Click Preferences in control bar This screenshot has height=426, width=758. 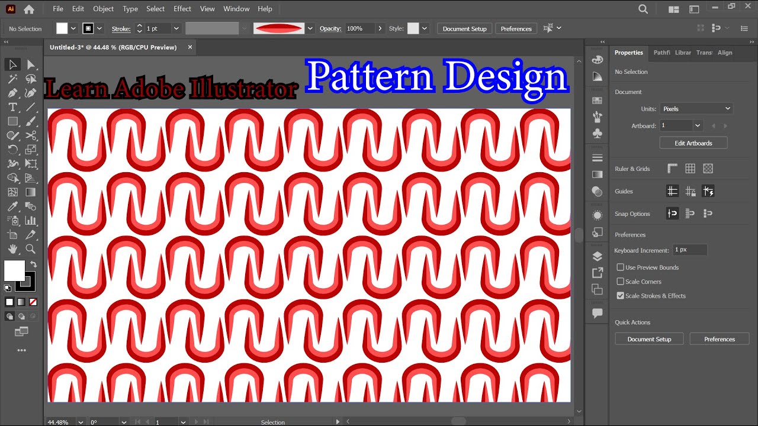click(x=516, y=28)
